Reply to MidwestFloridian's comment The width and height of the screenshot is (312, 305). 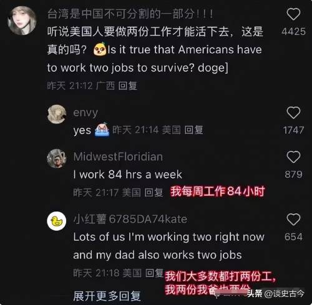[154, 193]
